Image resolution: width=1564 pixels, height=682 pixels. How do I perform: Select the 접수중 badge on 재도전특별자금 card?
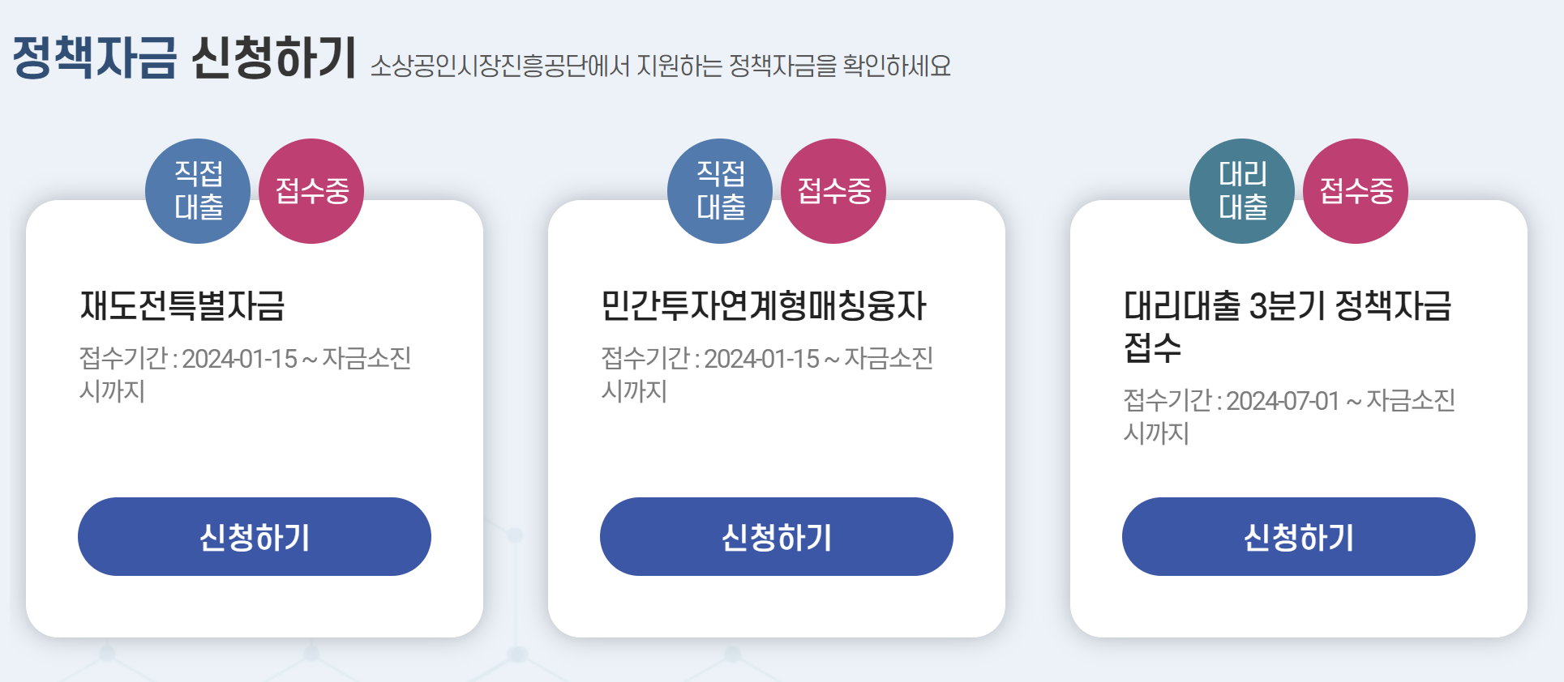(x=311, y=191)
